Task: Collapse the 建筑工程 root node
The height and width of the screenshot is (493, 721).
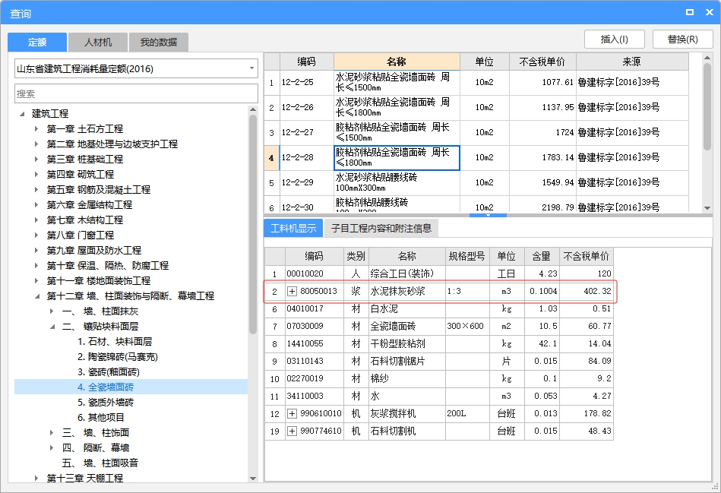Action: [x=21, y=114]
